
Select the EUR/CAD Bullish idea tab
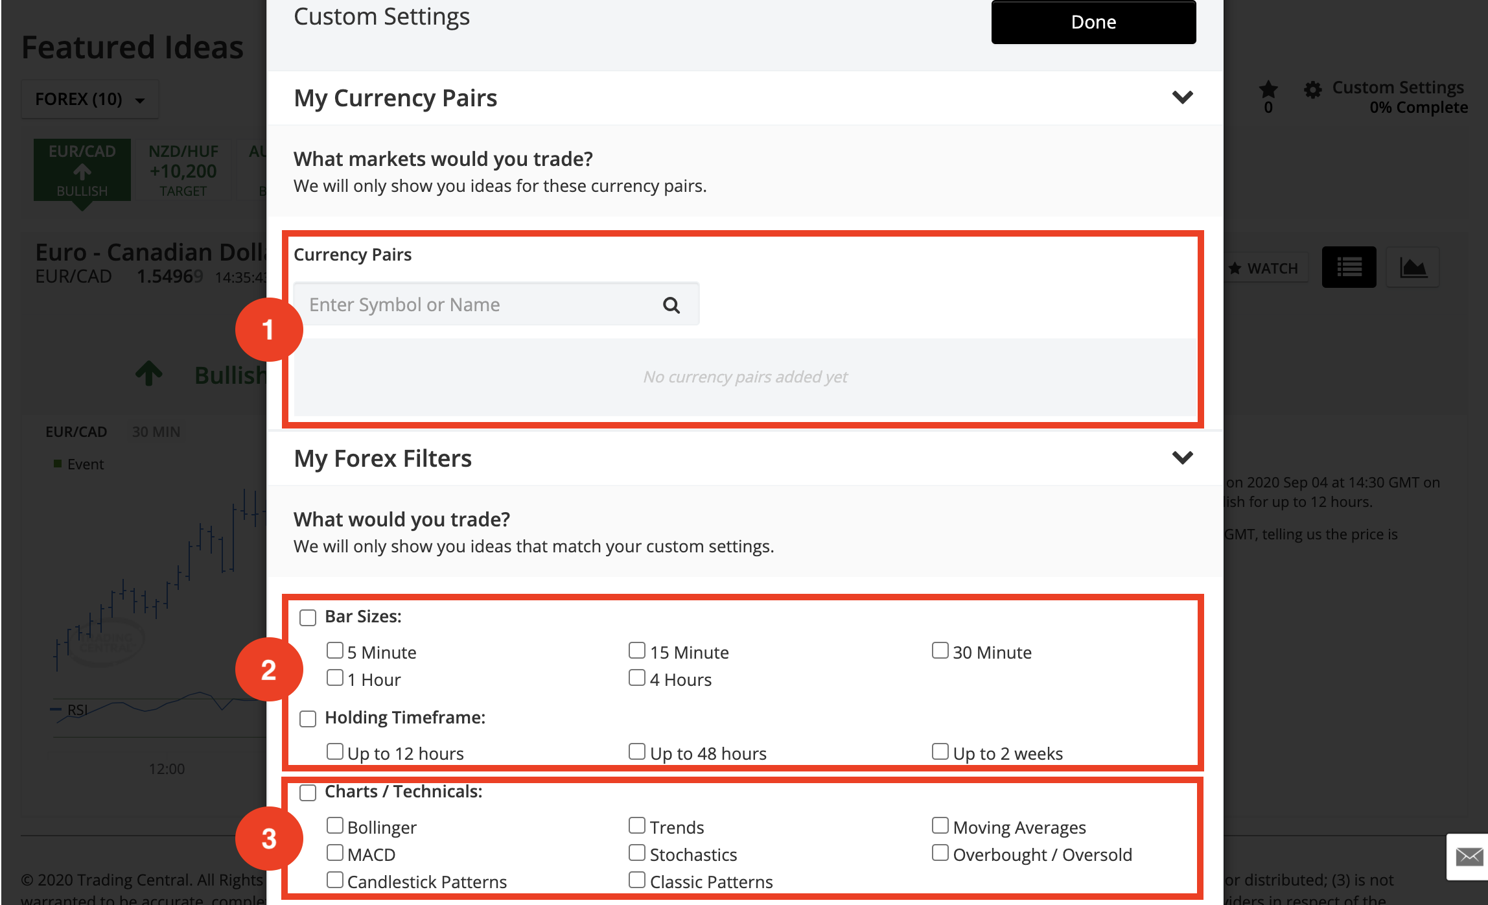(x=82, y=170)
